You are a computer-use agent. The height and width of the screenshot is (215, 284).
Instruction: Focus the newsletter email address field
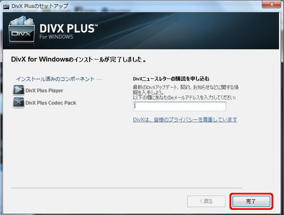[x=179, y=106]
